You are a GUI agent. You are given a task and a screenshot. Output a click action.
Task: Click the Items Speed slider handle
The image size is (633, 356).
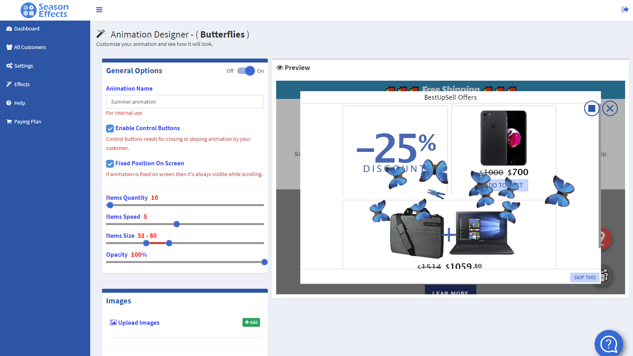click(177, 224)
